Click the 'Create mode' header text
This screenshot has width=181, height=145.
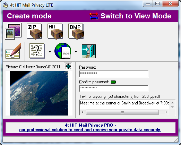(x=29, y=16)
